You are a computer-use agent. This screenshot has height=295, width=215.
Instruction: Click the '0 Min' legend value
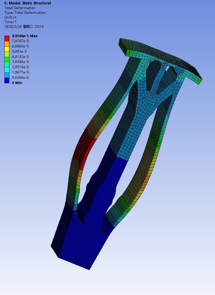click(x=17, y=83)
